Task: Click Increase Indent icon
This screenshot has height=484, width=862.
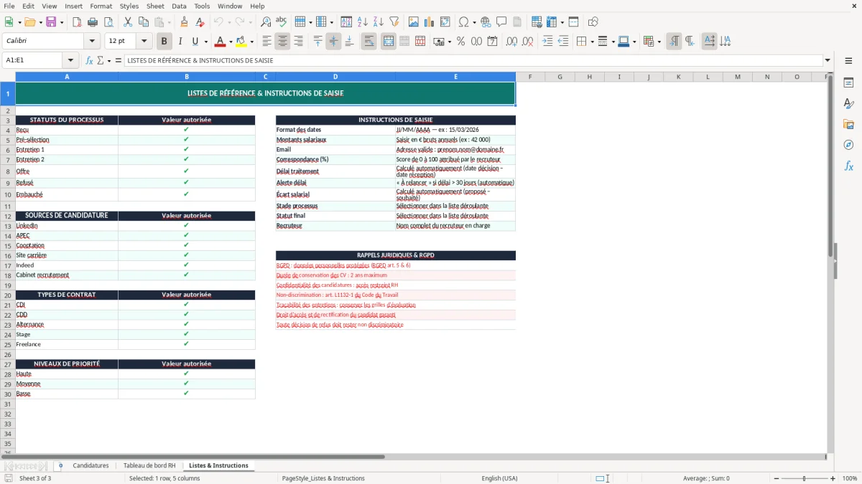Action: coord(547,42)
